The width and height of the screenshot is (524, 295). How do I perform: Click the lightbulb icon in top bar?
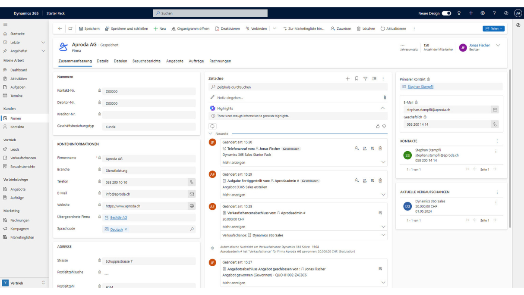point(459,13)
